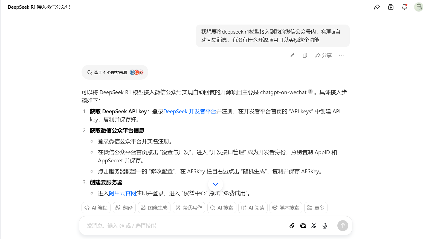Click the image upload icon in input bar

[303, 226]
